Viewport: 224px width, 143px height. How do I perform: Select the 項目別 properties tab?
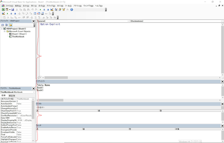point(12,96)
